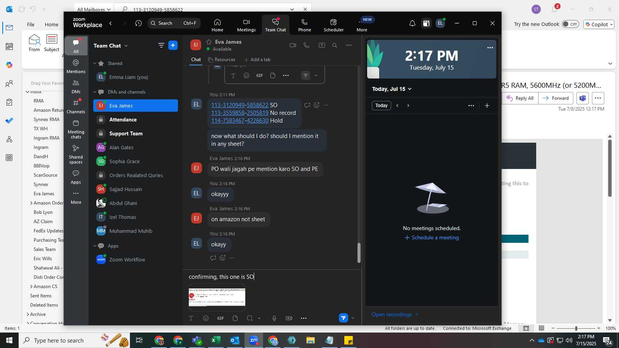The image size is (619, 348).
Task: Open Zoom Scheduler tab
Action: tap(333, 25)
